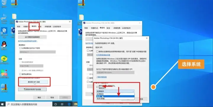The height and width of the screenshot is (107, 213).
Task: Enable 以兼容模式运行这个程序 checkbox in left window
Action: [20, 48]
